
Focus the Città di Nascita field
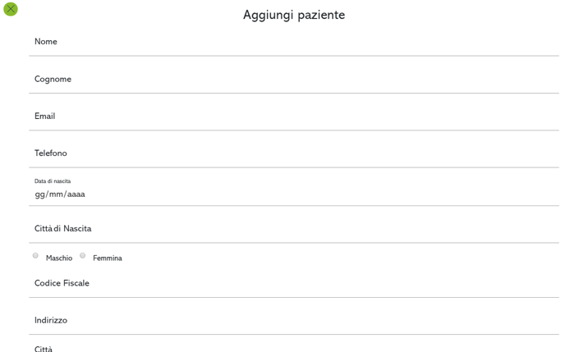point(294,229)
